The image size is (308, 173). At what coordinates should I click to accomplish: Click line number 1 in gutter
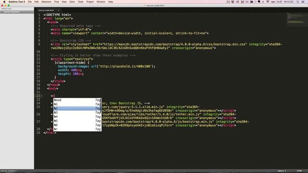39,15
